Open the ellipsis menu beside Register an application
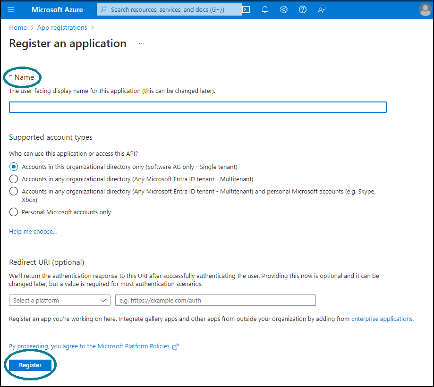 (x=141, y=43)
